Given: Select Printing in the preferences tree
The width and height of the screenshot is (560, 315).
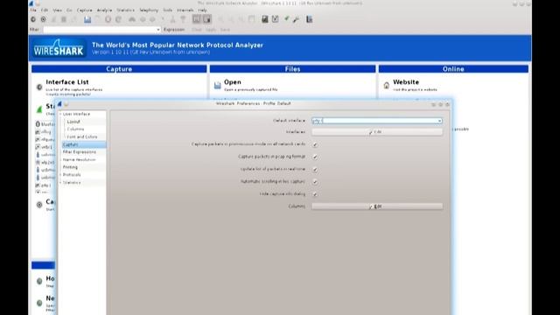Looking at the screenshot, I should click(x=70, y=167).
